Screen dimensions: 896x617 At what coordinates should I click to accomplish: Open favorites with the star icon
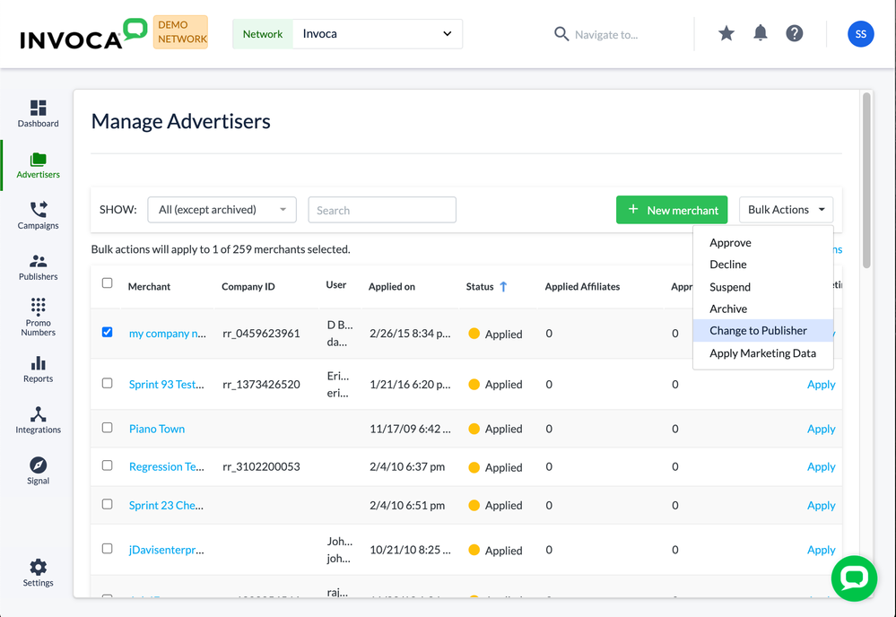726,34
